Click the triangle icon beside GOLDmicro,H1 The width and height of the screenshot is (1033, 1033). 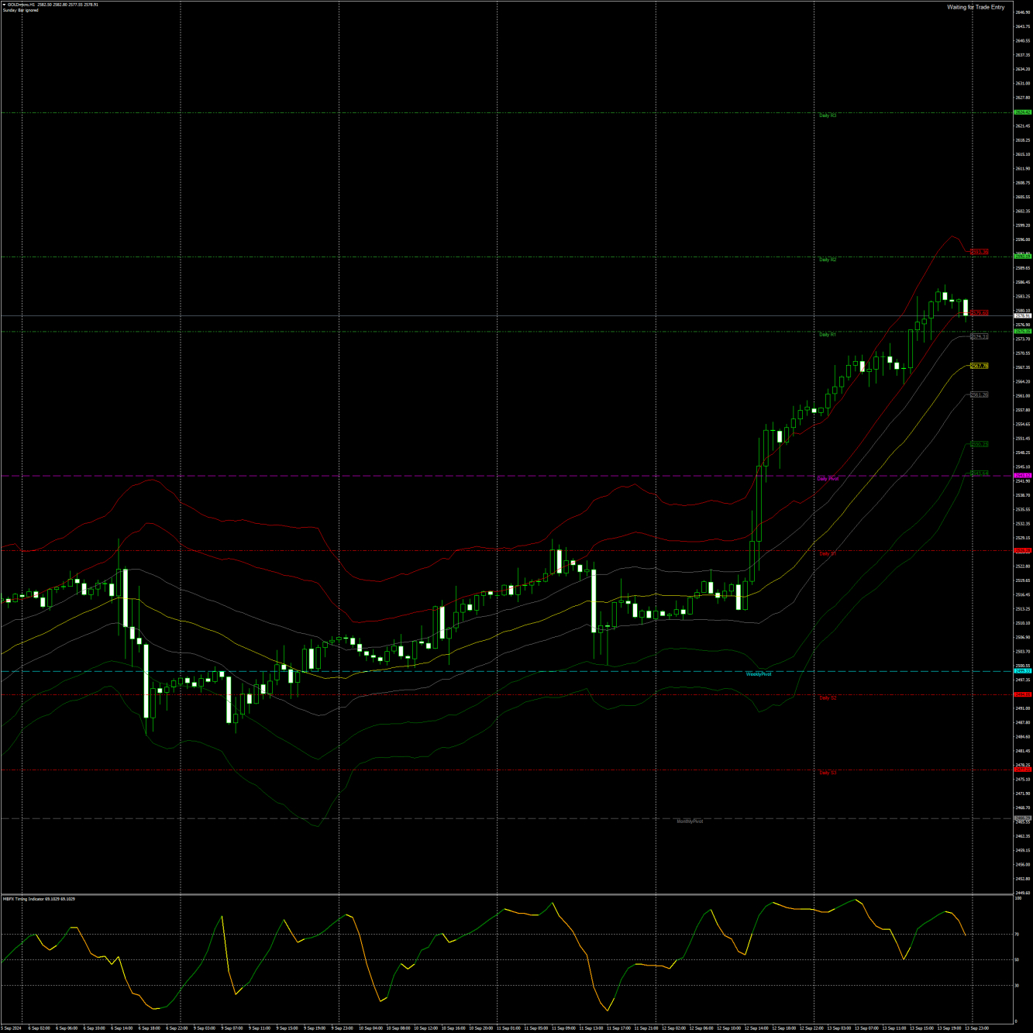pyautogui.click(x=5, y=5)
